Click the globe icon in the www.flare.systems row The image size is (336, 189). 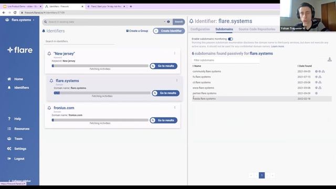tap(316, 88)
